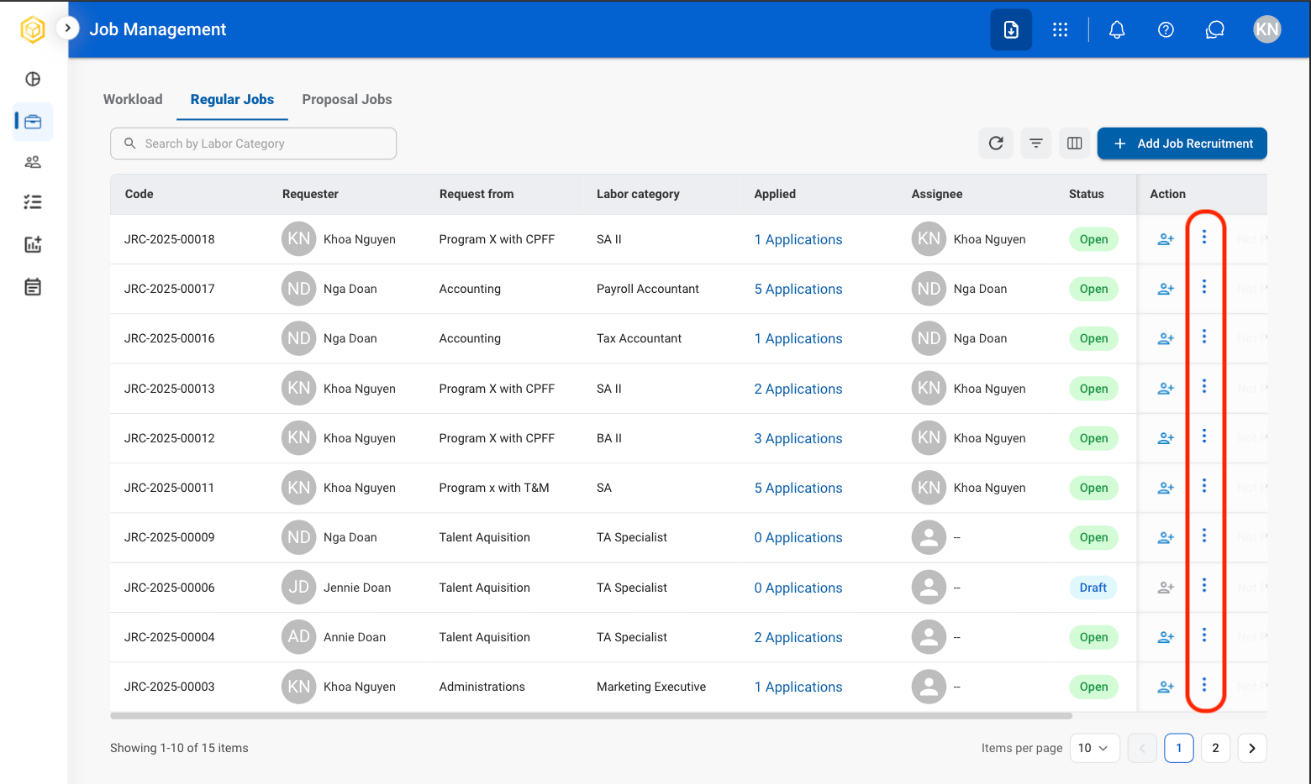This screenshot has width=1311, height=784.
Task: Expand the left sidebar with chevron
Action: tap(67, 28)
